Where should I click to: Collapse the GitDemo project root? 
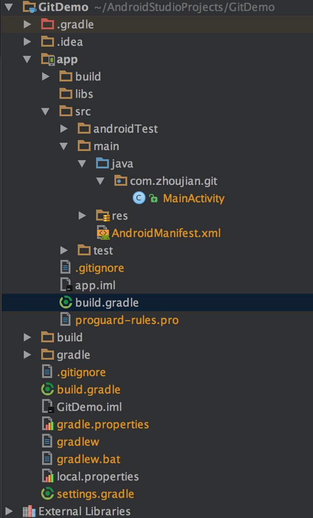pos(9,7)
